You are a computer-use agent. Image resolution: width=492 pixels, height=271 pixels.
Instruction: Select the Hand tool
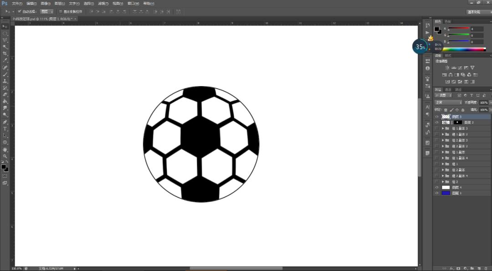[x=5, y=149]
